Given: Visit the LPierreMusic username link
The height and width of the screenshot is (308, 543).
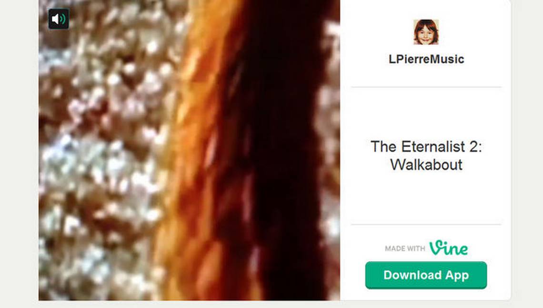Looking at the screenshot, I should pos(426,59).
